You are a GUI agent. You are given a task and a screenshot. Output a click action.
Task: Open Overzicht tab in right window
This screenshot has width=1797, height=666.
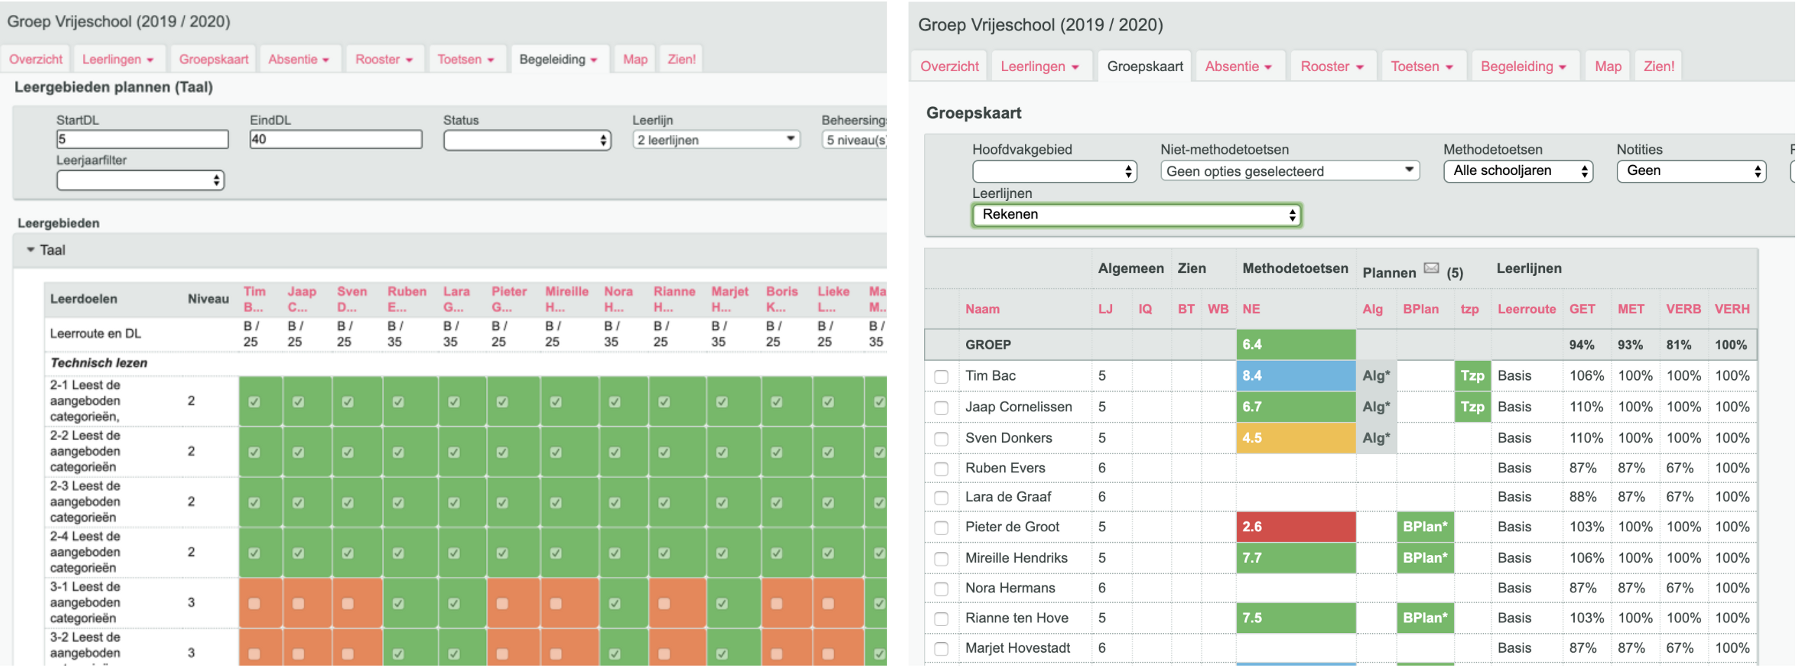(x=949, y=67)
